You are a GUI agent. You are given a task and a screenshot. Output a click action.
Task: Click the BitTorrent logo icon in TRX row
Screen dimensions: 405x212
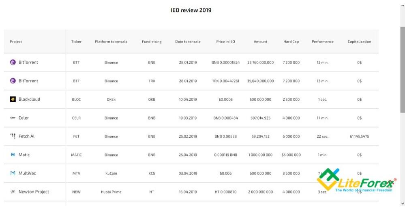tap(13, 81)
